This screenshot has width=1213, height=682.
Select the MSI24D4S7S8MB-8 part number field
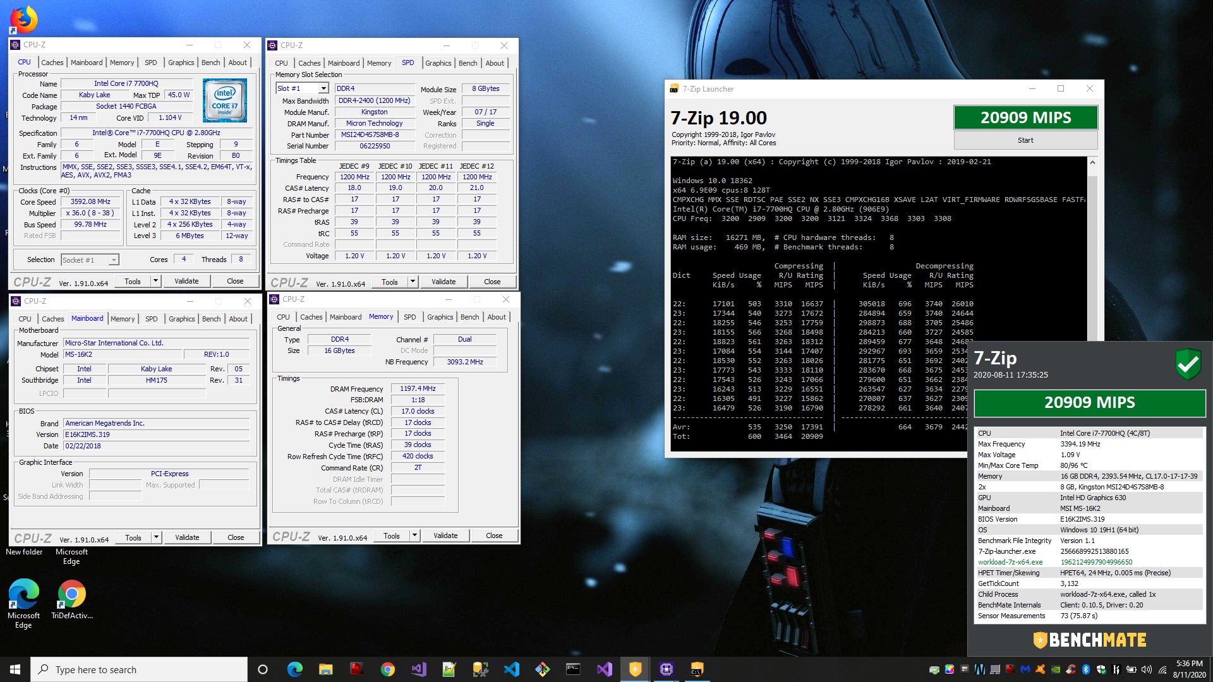375,135
